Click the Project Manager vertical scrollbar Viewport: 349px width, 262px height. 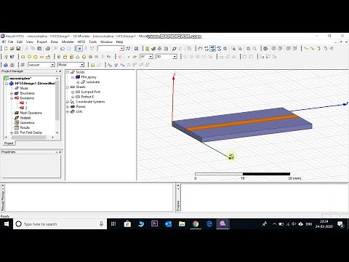point(57,100)
